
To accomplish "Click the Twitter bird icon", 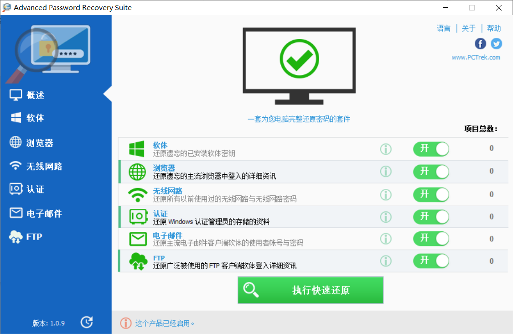I will (x=496, y=43).
